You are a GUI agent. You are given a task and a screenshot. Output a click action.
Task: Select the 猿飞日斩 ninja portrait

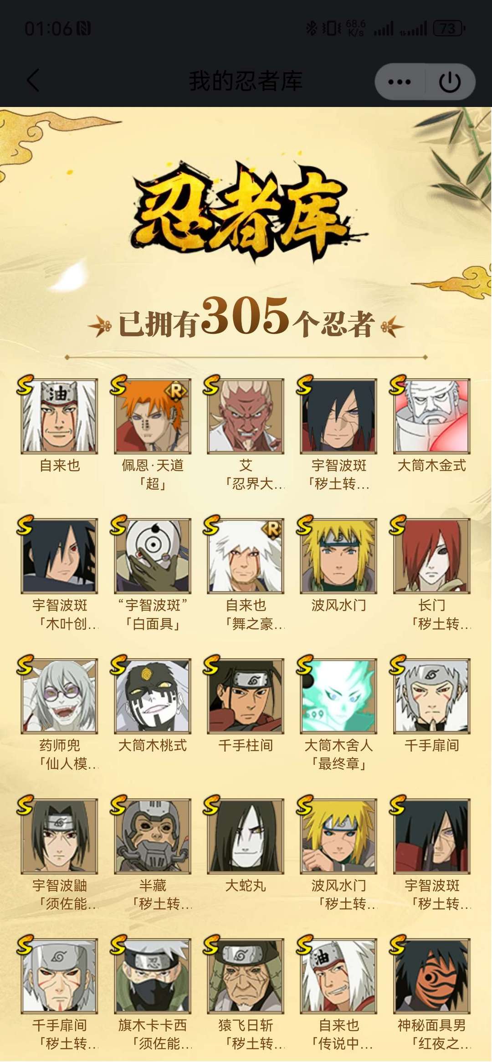tap(245, 976)
